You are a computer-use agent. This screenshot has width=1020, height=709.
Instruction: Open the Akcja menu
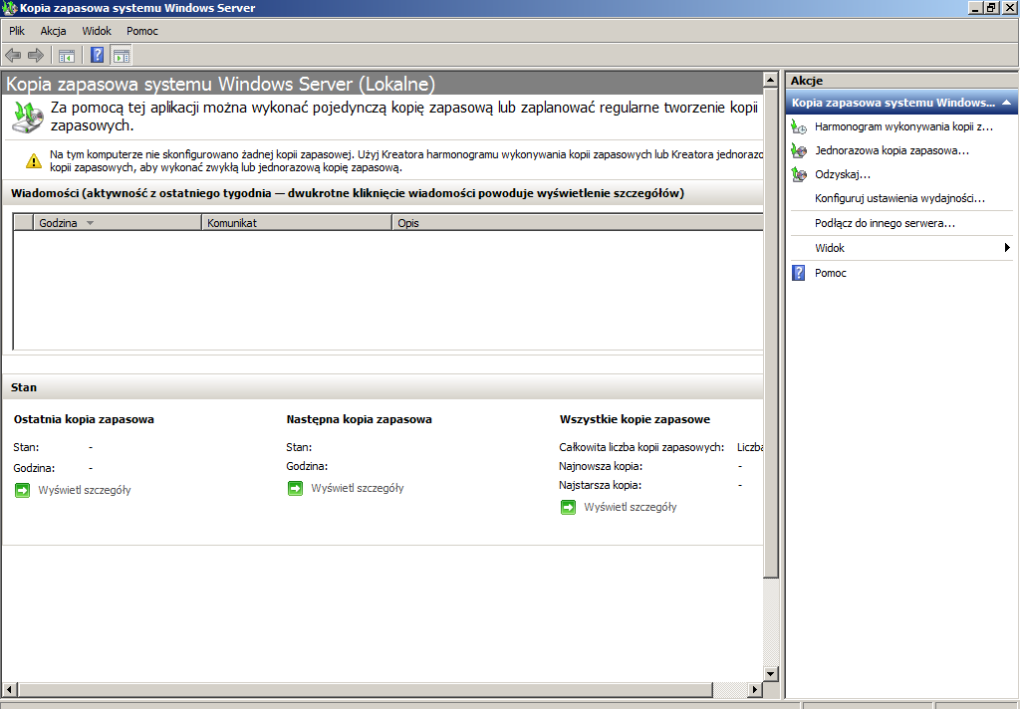pyautogui.click(x=54, y=31)
